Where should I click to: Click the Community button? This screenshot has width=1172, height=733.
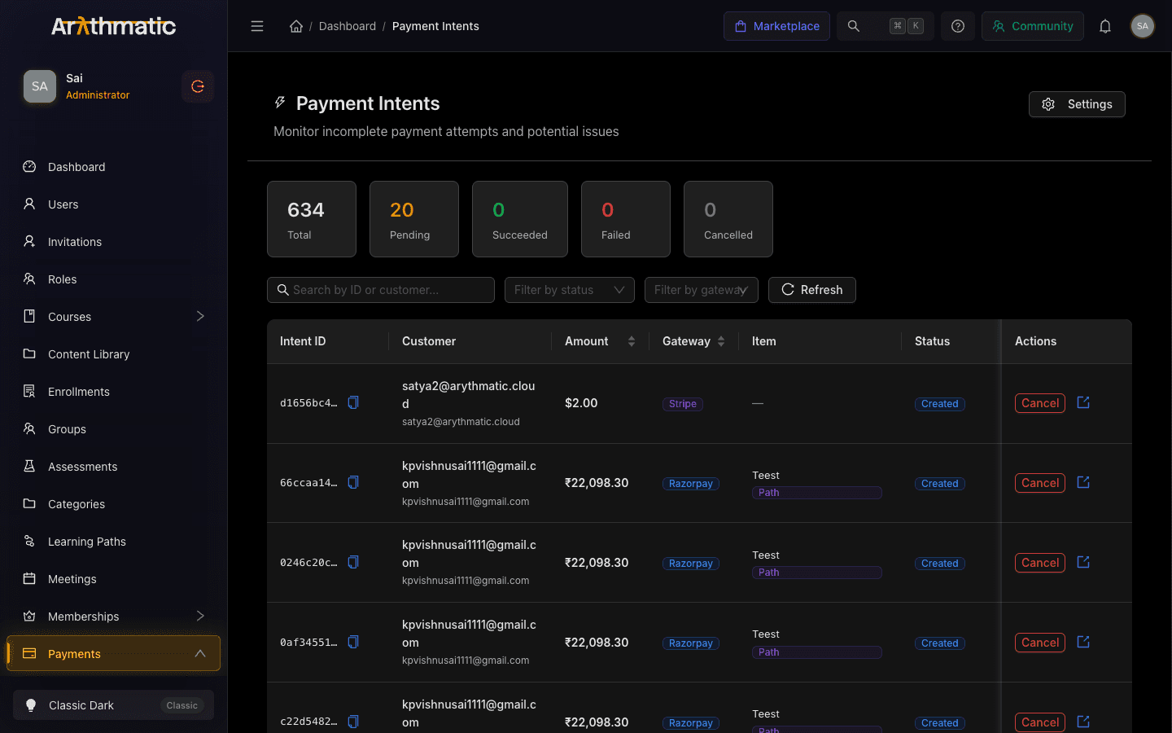(1033, 26)
